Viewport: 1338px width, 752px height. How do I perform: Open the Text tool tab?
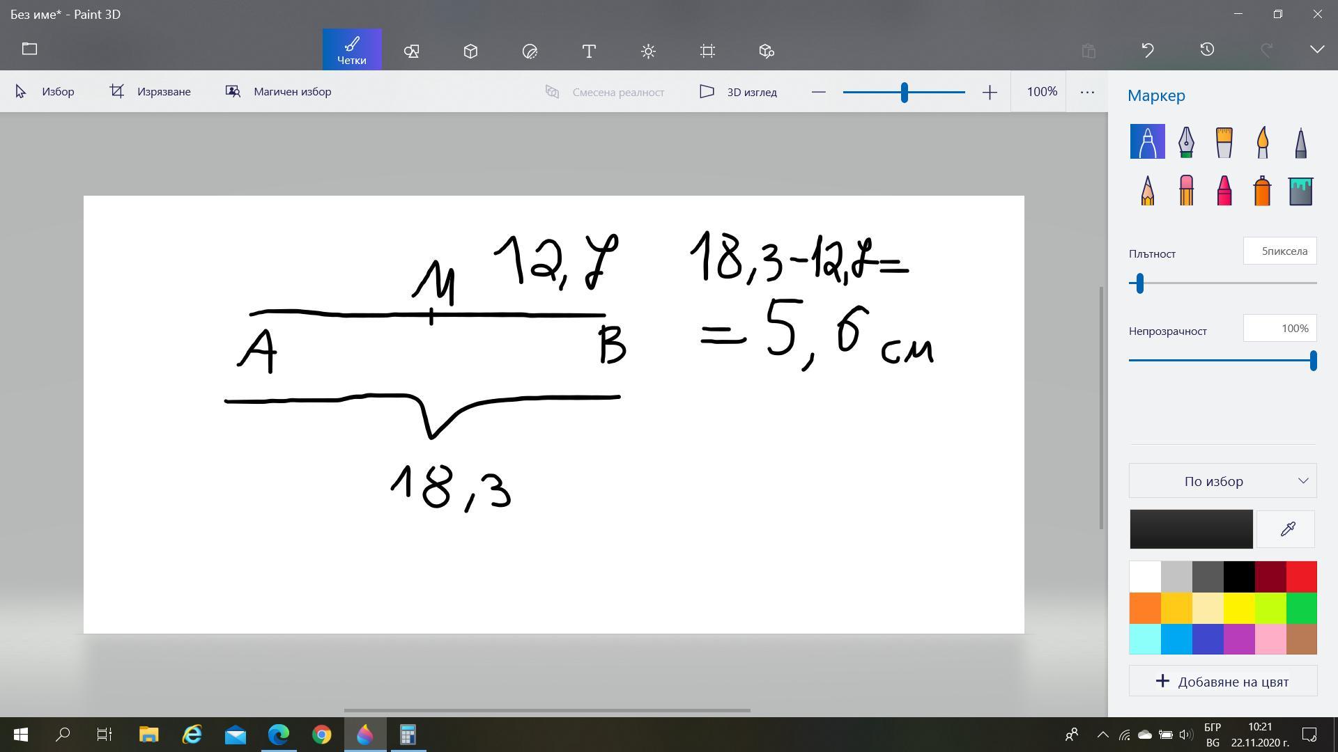589,51
